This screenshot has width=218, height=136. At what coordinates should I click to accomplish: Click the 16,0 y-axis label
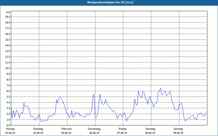[8, 34]
